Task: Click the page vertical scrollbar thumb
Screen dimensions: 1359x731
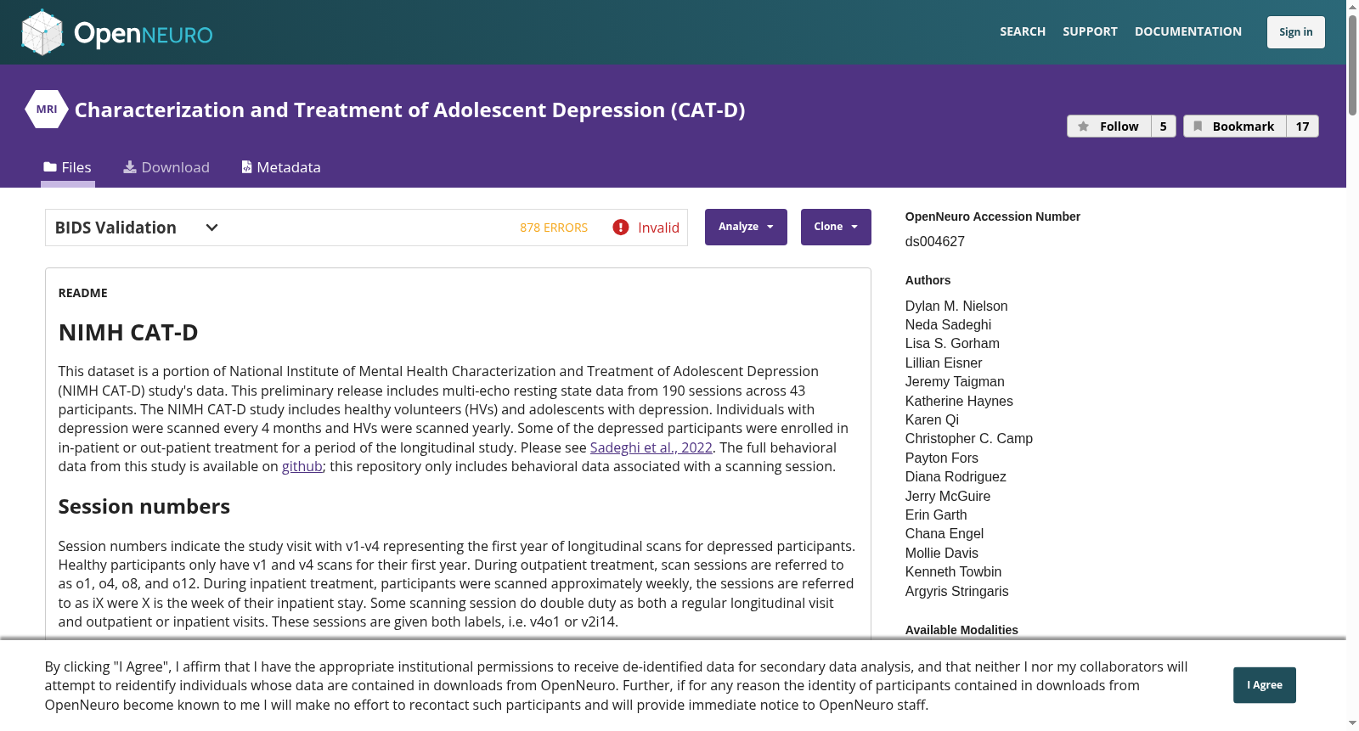Action: point(1352,65)
